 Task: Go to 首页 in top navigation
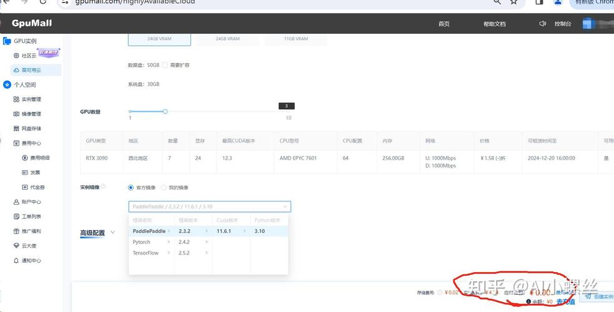[443, 24]
